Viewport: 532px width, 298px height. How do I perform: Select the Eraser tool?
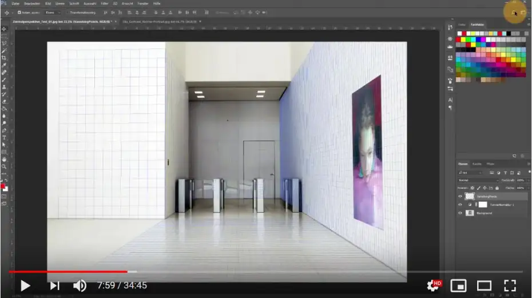click(4, 101)
